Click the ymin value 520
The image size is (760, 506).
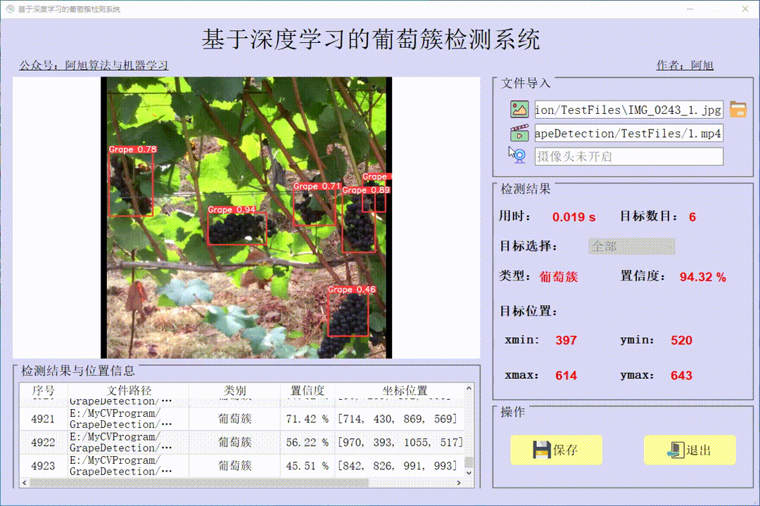681,340
